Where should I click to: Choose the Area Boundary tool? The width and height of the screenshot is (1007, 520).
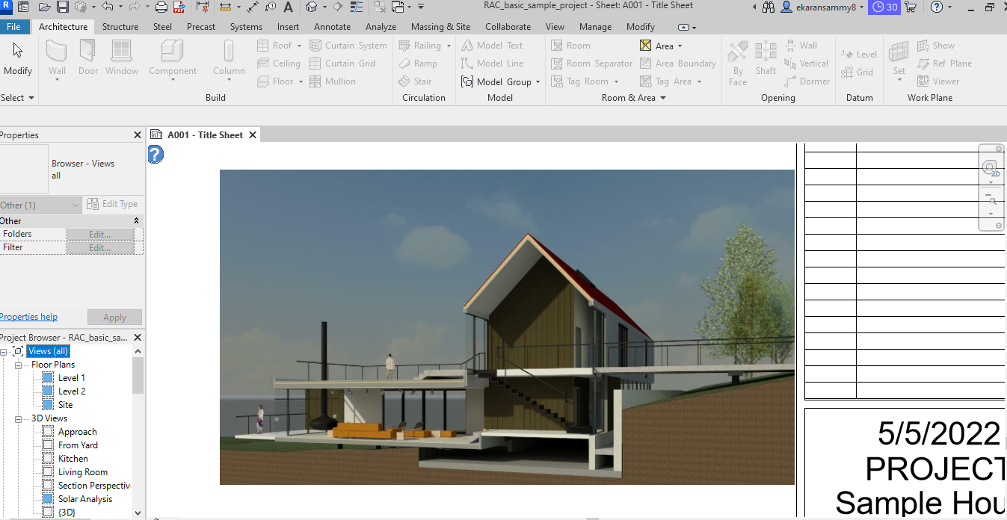coord(678,64)
